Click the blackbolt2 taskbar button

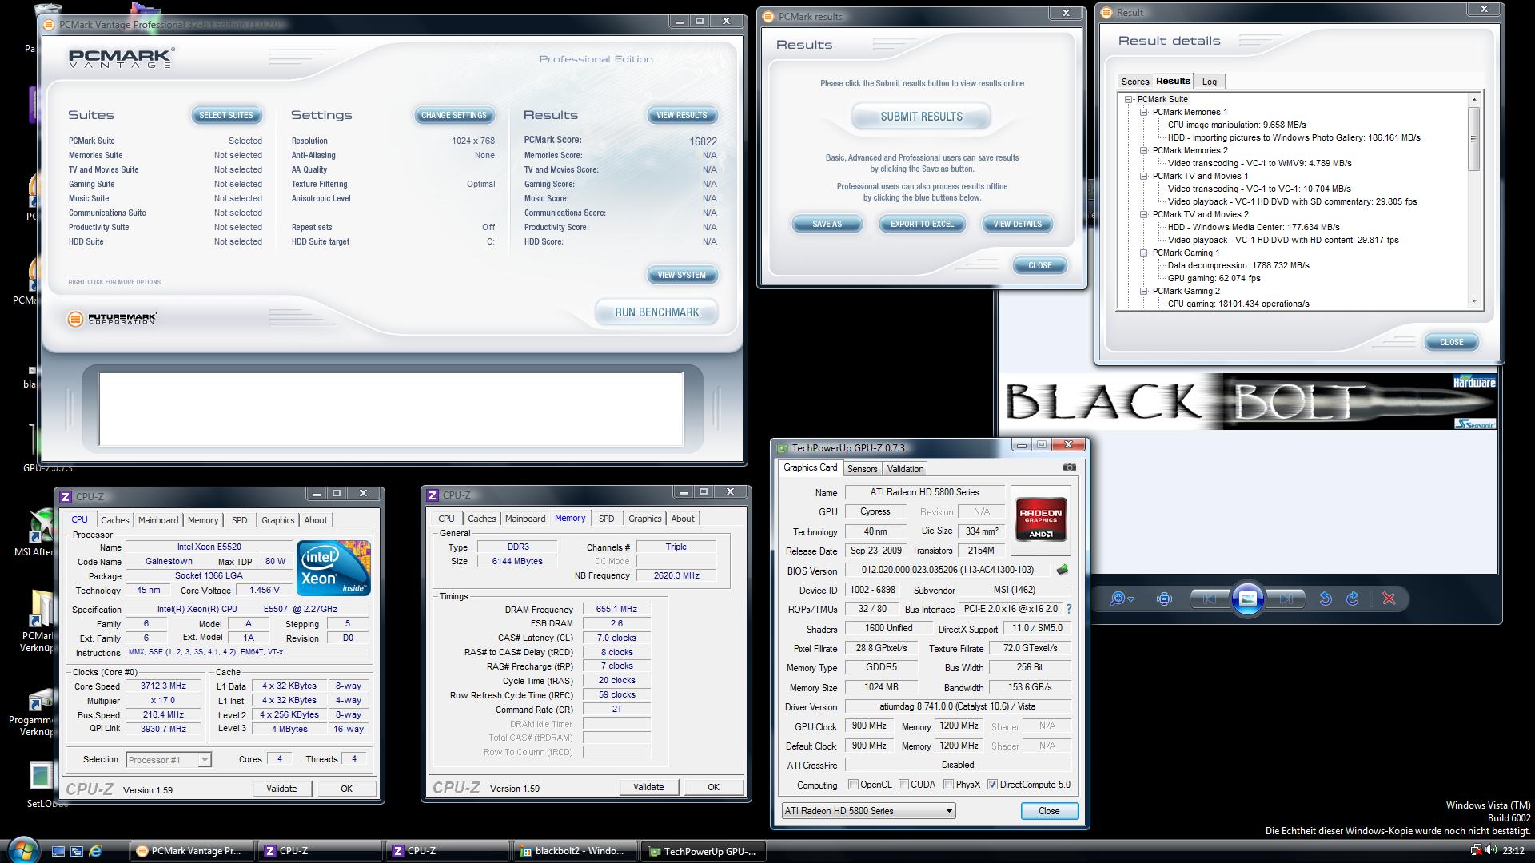coord(576,851)
